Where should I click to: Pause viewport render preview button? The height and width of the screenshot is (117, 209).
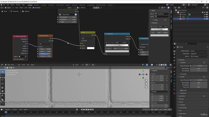pos(170,65)
